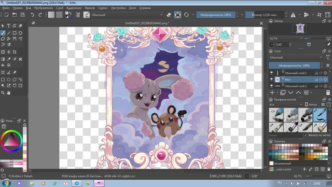Open Telegram from the taskbar
Screen dimensions: 332x187
click(x=77, y=183)
